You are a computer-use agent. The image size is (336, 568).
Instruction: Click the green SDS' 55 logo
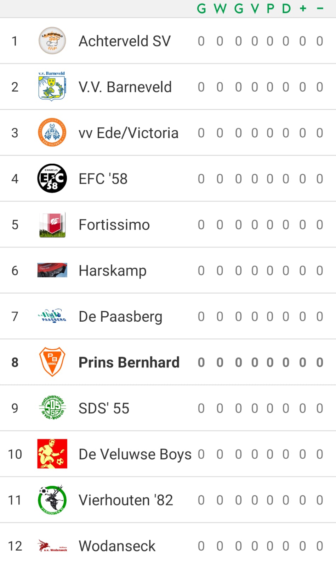pos(52,408)
